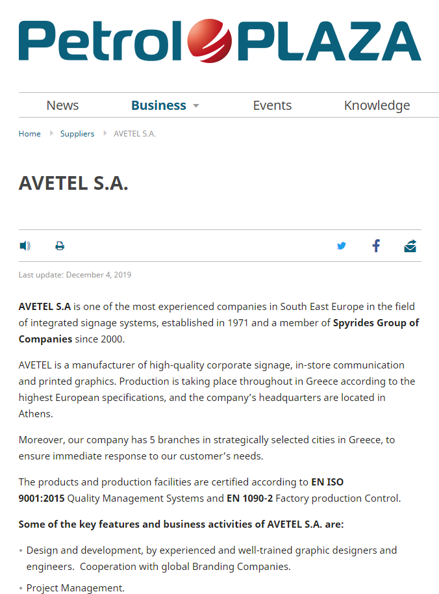Click the Last update date text

pos(75,275)
